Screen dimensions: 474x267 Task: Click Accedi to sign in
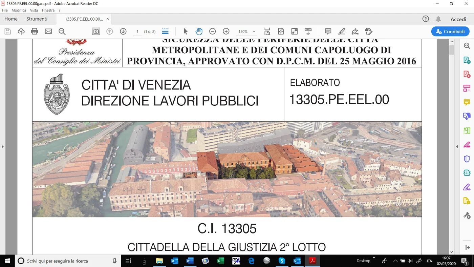tap(458, 19)
